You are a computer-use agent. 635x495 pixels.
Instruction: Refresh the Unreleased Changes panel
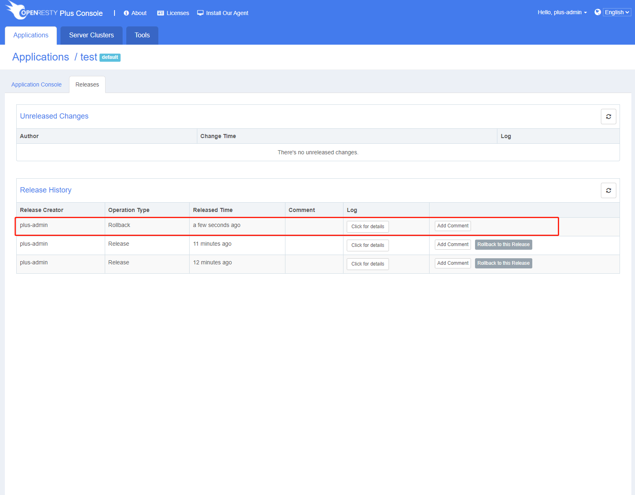click(x=609, y=117)
